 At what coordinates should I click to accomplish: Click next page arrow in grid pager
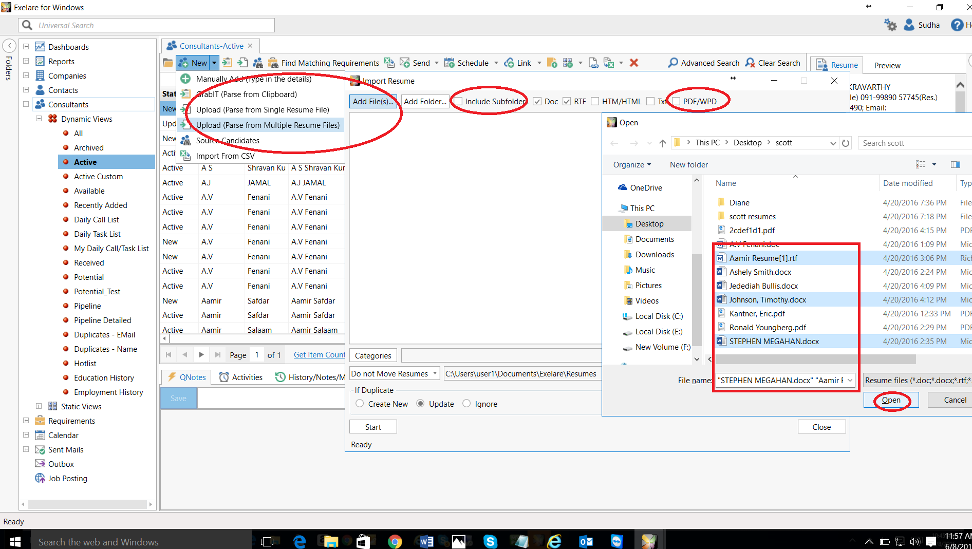(201, 354)
